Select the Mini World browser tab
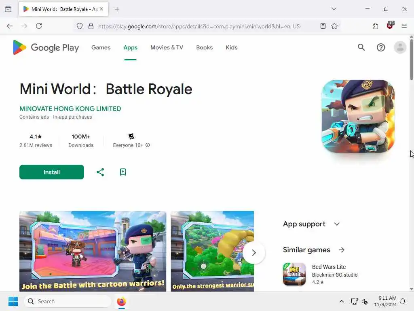Screen dimensions: 414x311 coord(63,9)
